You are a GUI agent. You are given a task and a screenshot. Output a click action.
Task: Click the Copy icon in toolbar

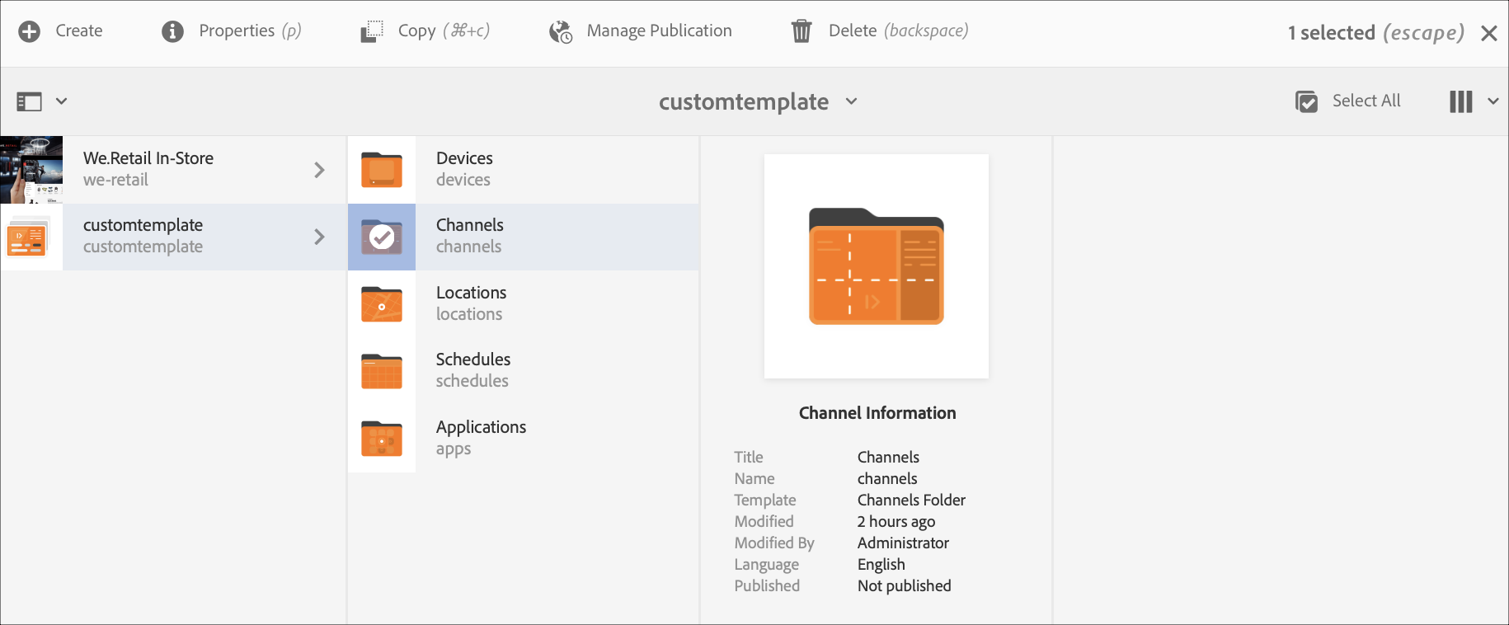pos(372,31)
